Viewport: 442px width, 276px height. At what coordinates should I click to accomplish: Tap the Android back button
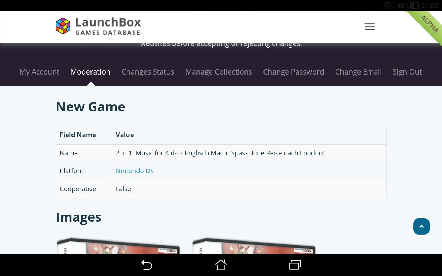[147, 265]
